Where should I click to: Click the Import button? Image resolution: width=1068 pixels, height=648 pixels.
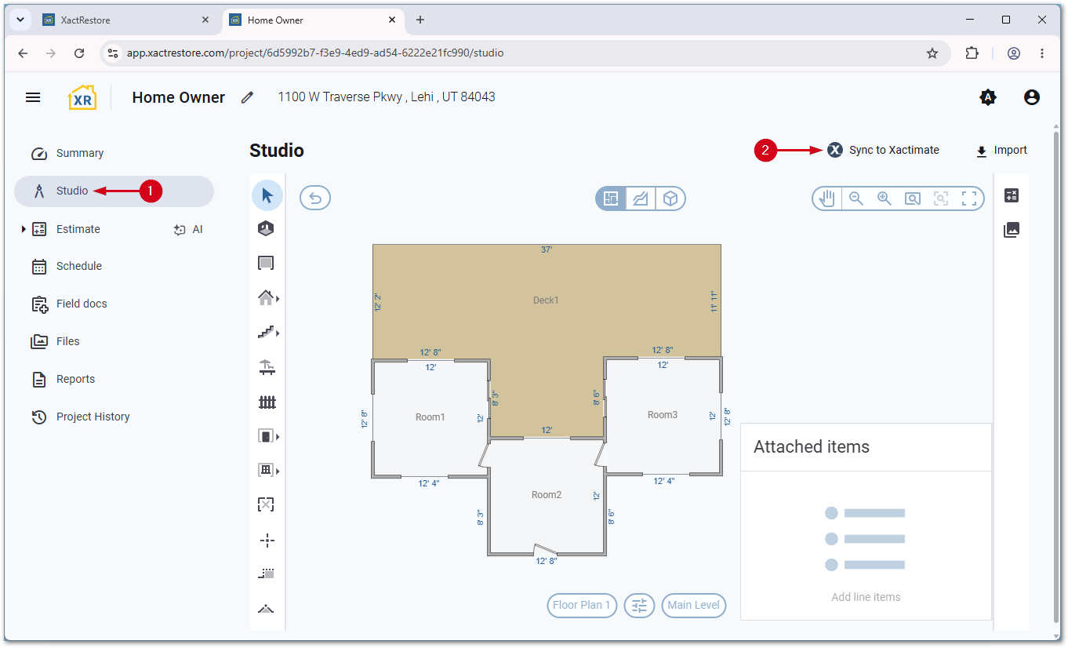(x=1001, y=150)
